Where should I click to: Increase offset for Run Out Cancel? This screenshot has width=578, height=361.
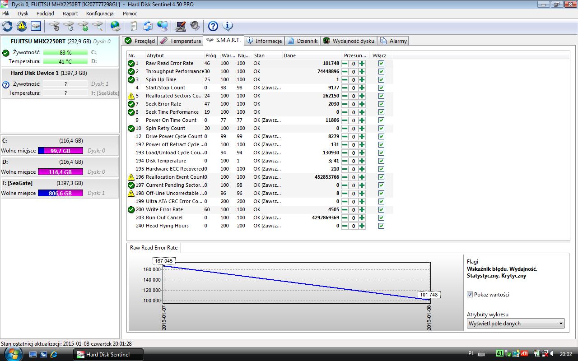click(362, 218)
